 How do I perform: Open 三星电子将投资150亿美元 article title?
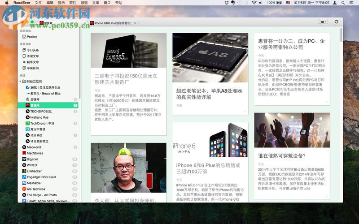[x=126, y=79]
